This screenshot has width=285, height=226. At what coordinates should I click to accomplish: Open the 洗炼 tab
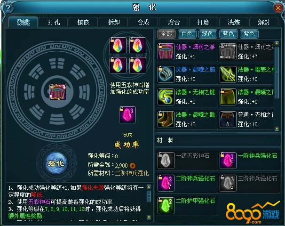coord(234,23)
